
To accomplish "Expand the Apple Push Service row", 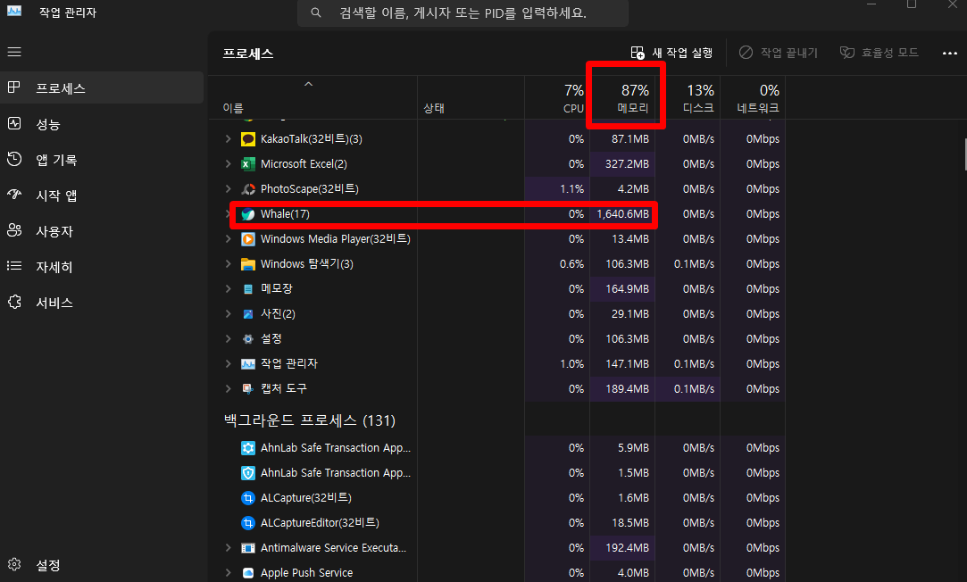I will [x=229, y=573].
